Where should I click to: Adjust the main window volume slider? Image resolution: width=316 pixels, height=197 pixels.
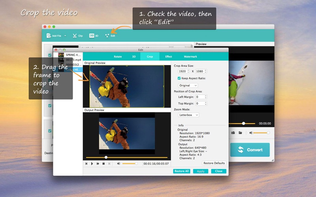pos(261,133)
